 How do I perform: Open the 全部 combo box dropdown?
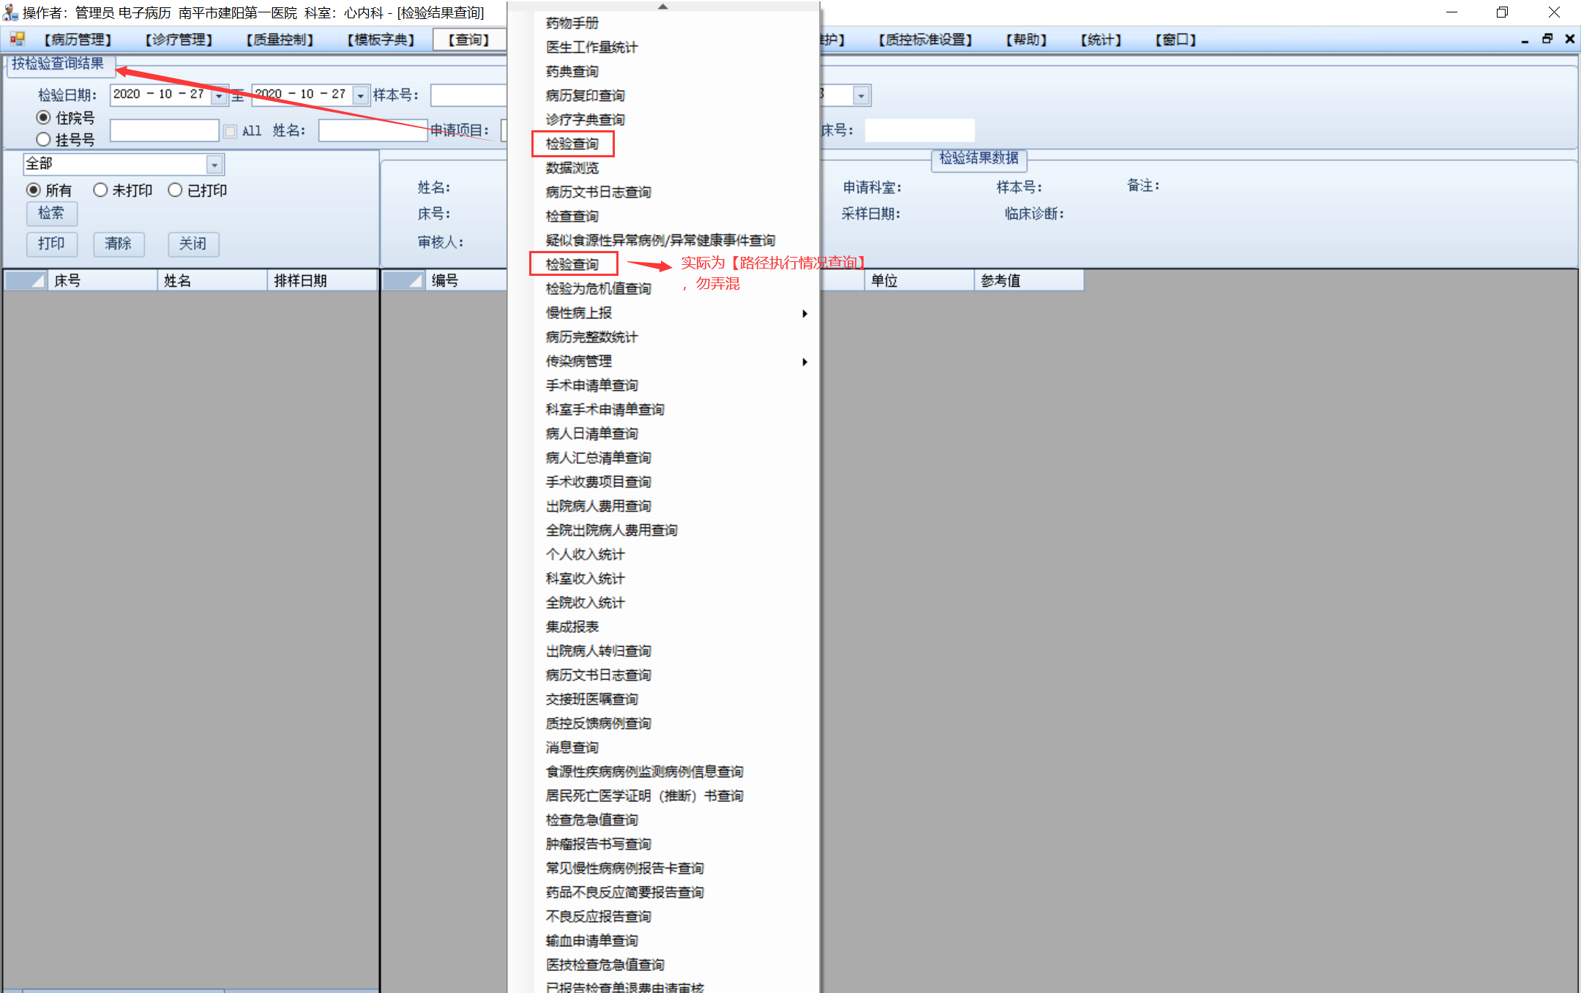pos(214,165)
